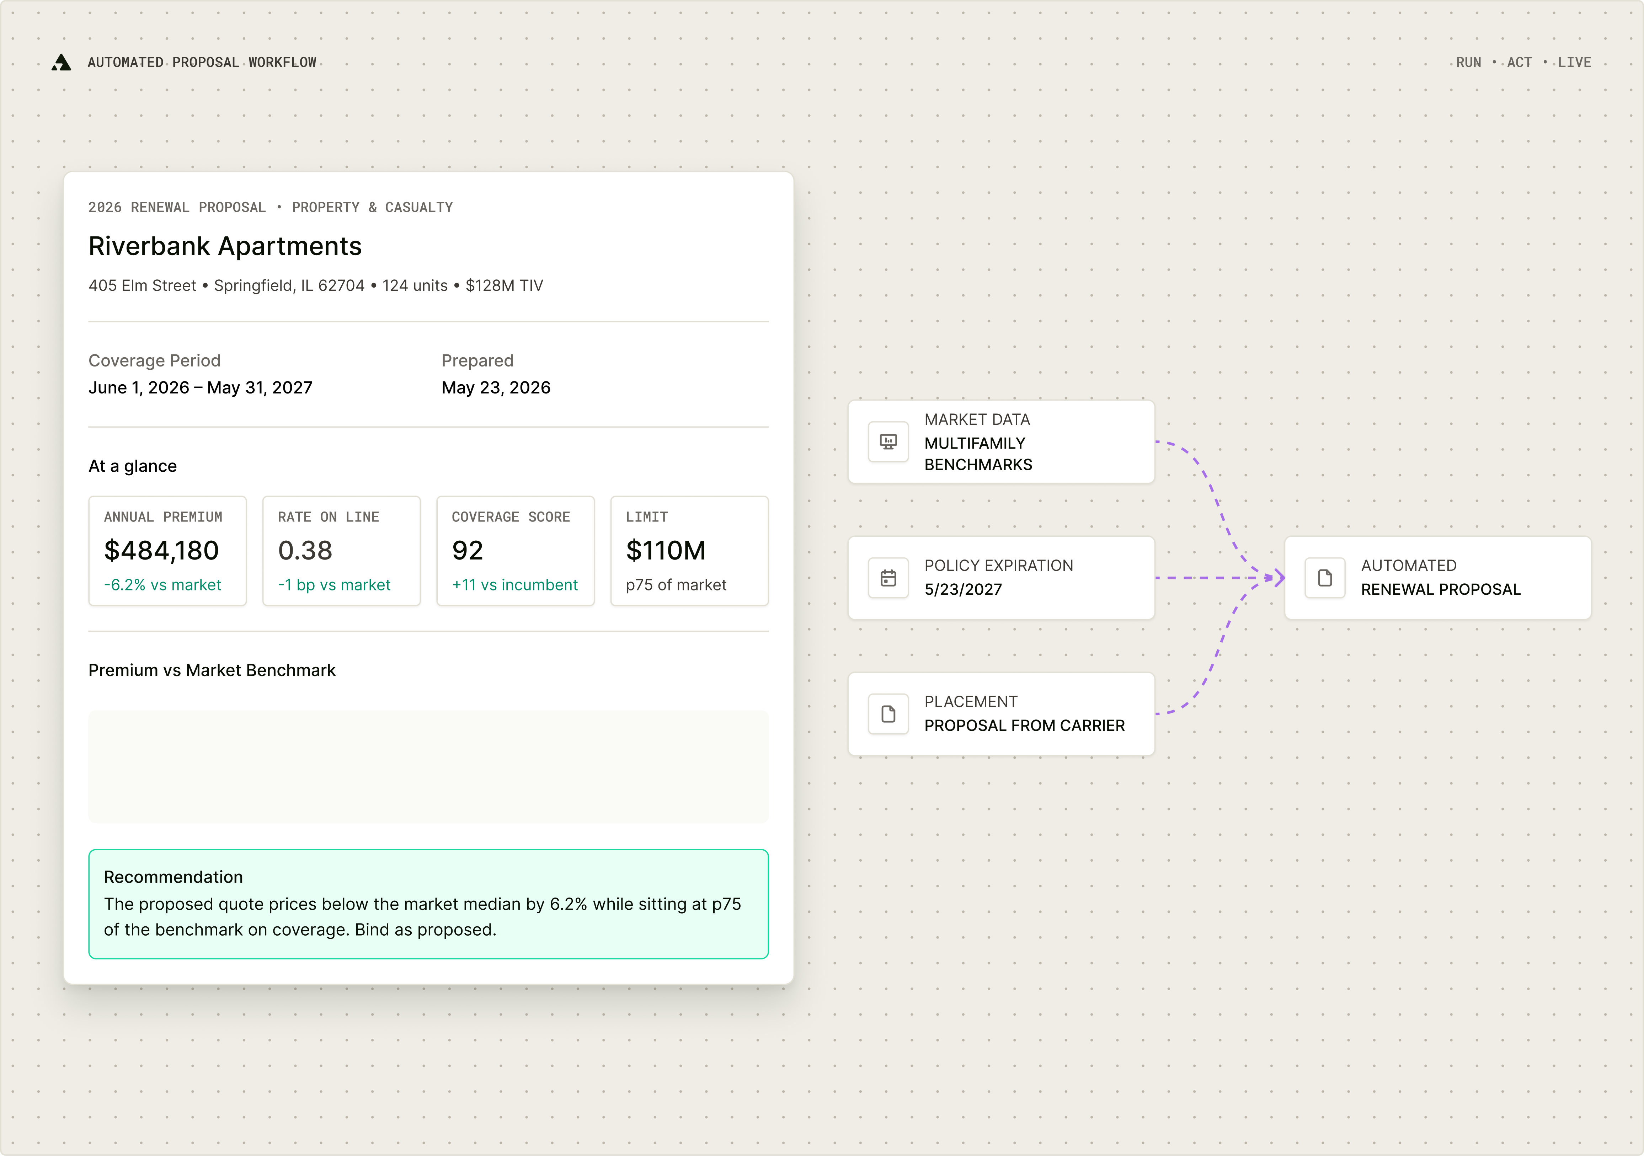Click the -6.2% vs market text

(x=162, y=585)
